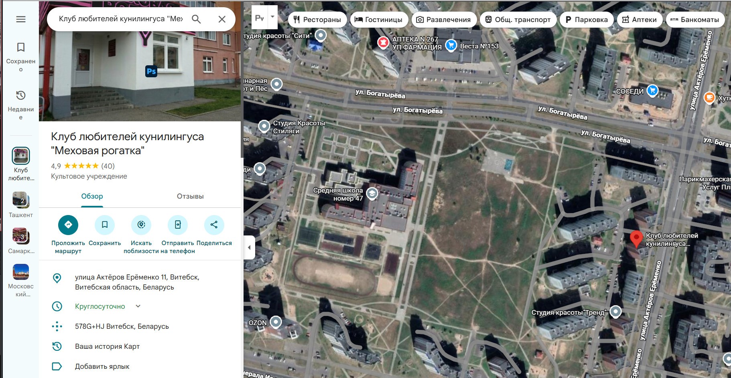This screenshot has height=378, width=731.
Task: Click the Студия Красоты Стиляги marker
Action: click(264, 126)
